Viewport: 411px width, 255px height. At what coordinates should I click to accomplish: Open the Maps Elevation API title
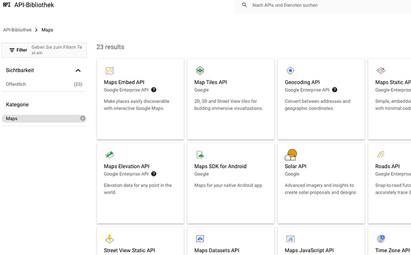coord(126,166)
